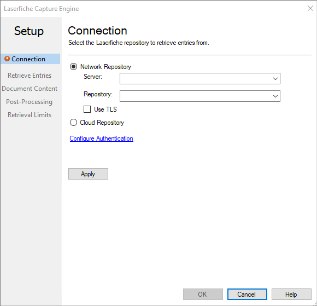
Task: Open Configure Authentication link
Action: (x=101, y=138)
